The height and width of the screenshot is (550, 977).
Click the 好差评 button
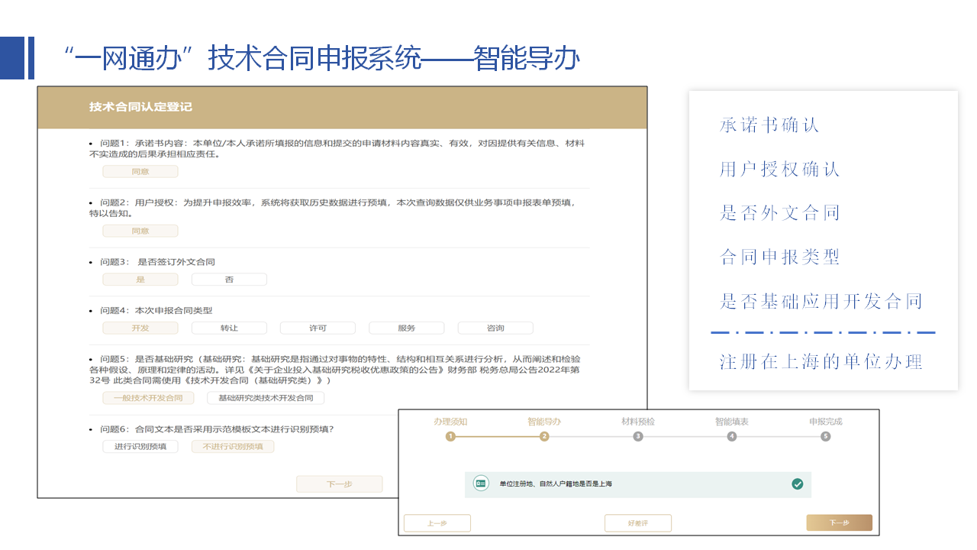click(x=638, y=523)
